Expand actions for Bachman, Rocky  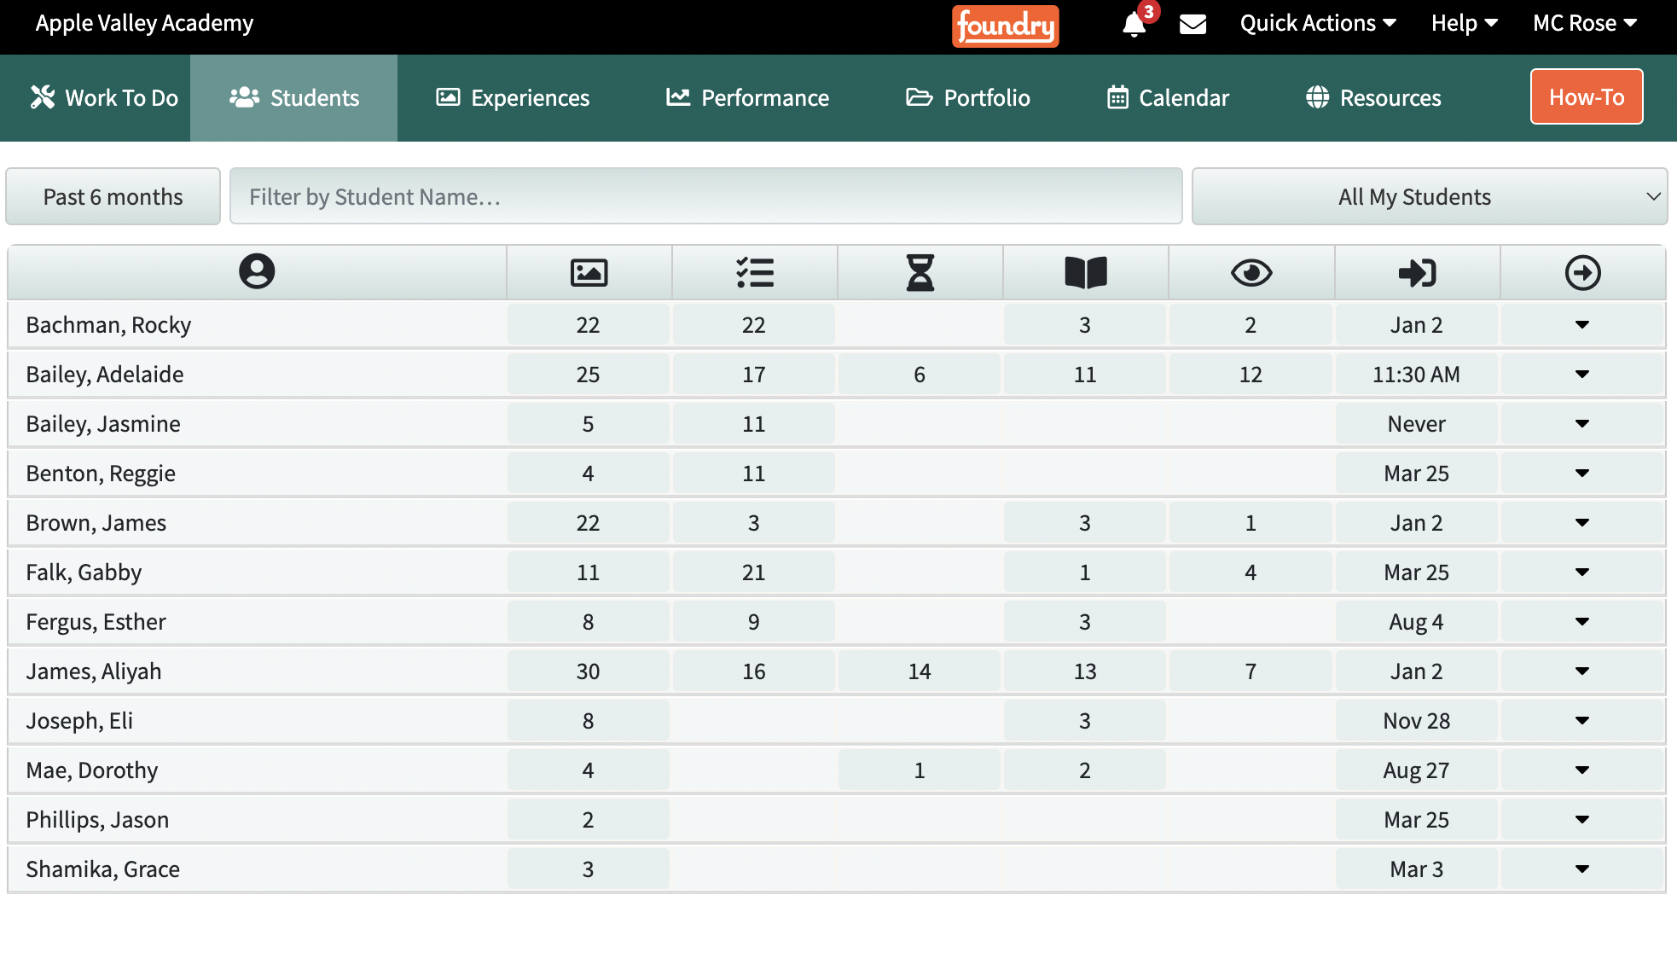(1582, 325)
